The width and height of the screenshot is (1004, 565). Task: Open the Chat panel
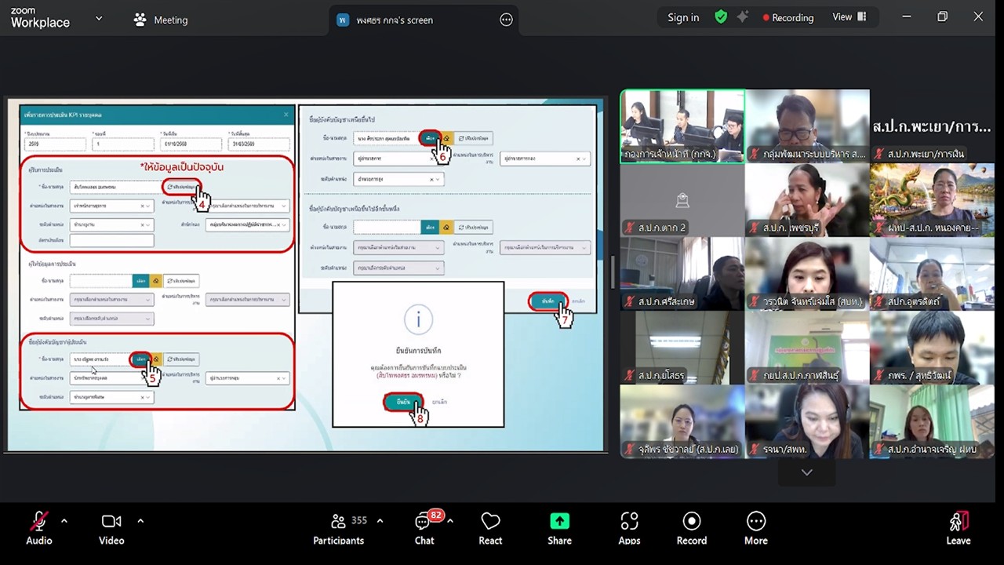point(424,528)
